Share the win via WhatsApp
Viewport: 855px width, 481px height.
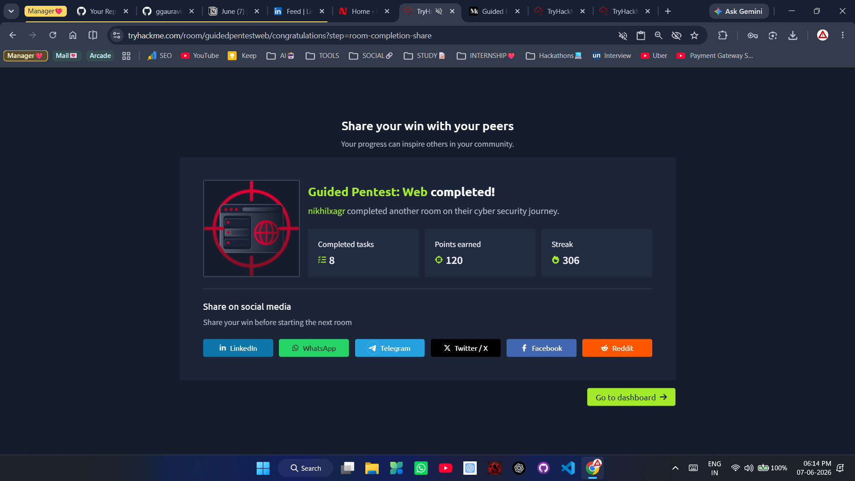(314, 348)
